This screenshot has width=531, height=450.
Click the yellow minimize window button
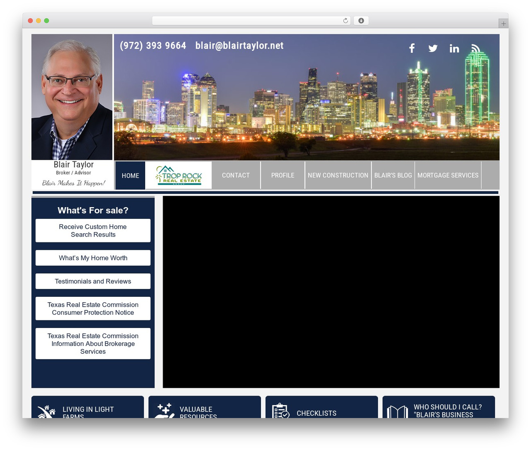38,21
